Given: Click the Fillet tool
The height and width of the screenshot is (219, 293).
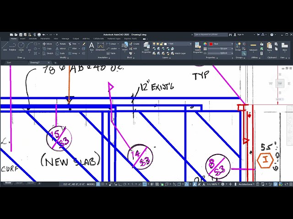Looking at the screenshot, I should pos(72,49).
